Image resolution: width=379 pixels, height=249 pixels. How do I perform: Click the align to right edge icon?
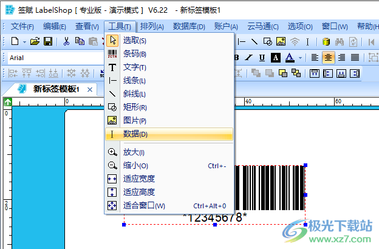click(x=355, y=73)
